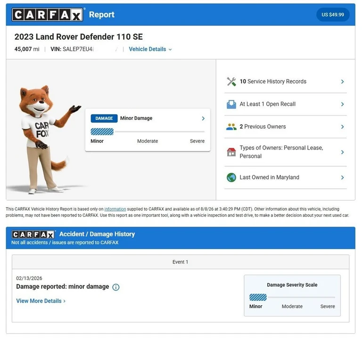This screenshot has width=363, height=339.
Task: Click the CARFAX logo in the top header
Action: coord(47,15)
